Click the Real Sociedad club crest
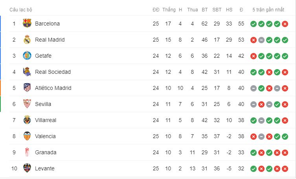This screenshot has width=296, height=179. pos(27,71)
